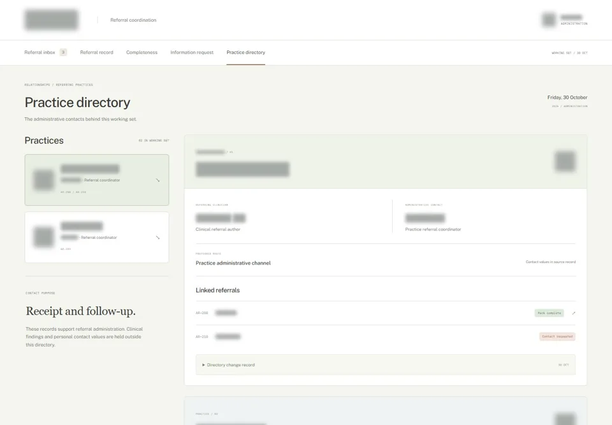
Task: Click the AR-210 linked referral ID
Action: pos(202,336)
